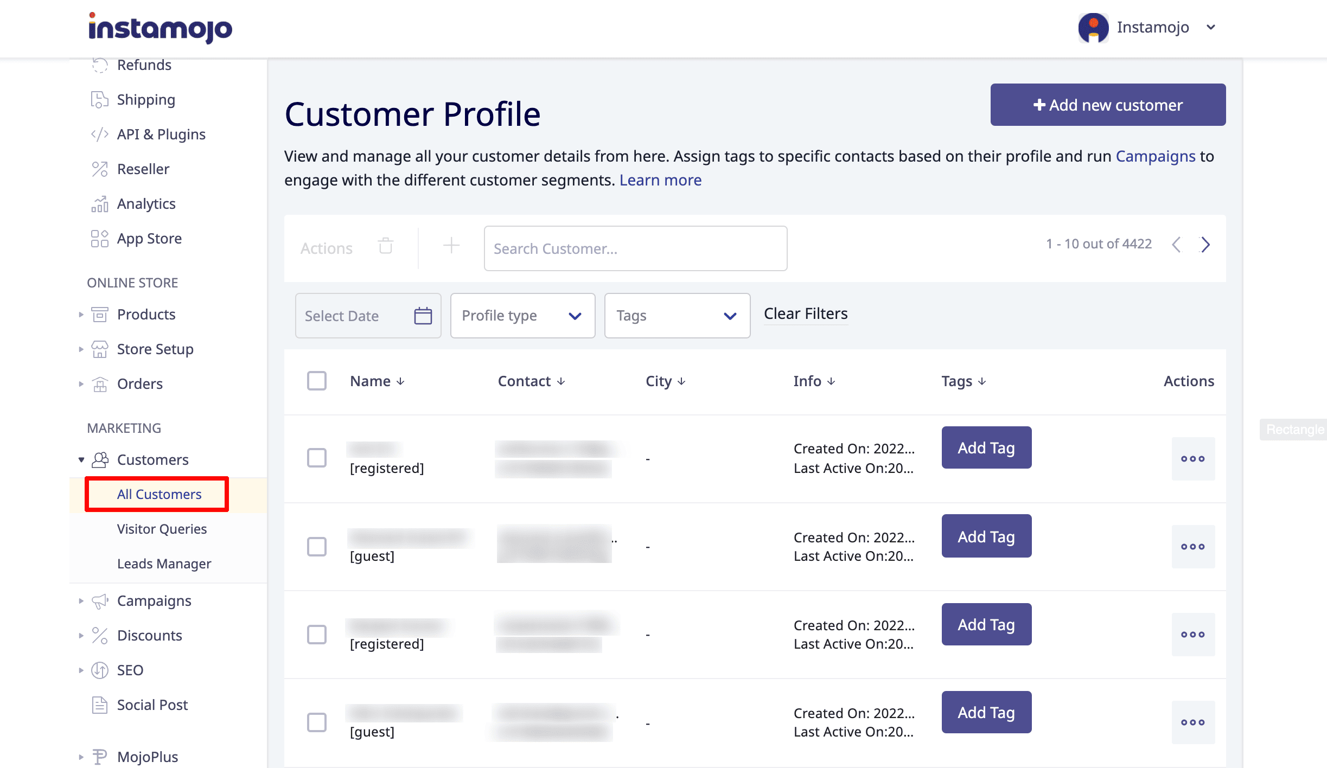Click the trash delete icon in Actions bar
Screen dimensions: 1327x768
coord(386,246)
